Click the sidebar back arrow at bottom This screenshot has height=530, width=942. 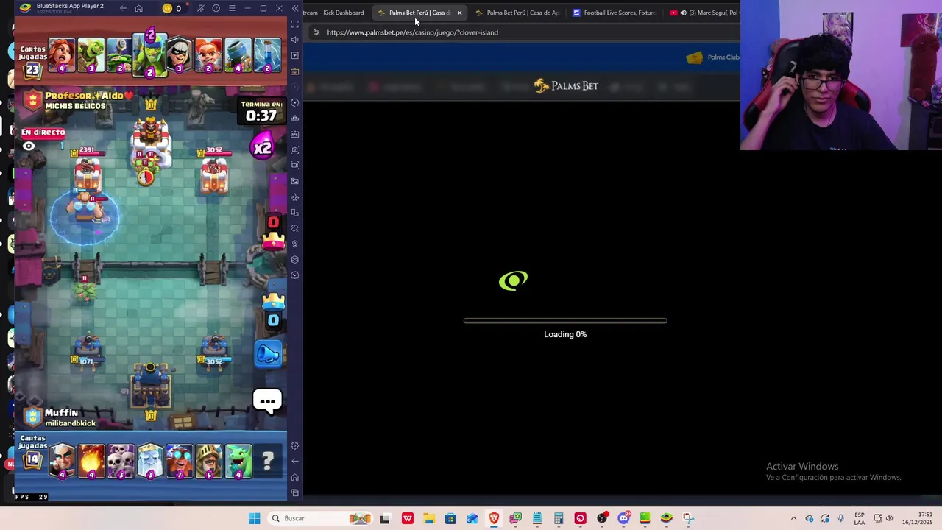point(295,461)
